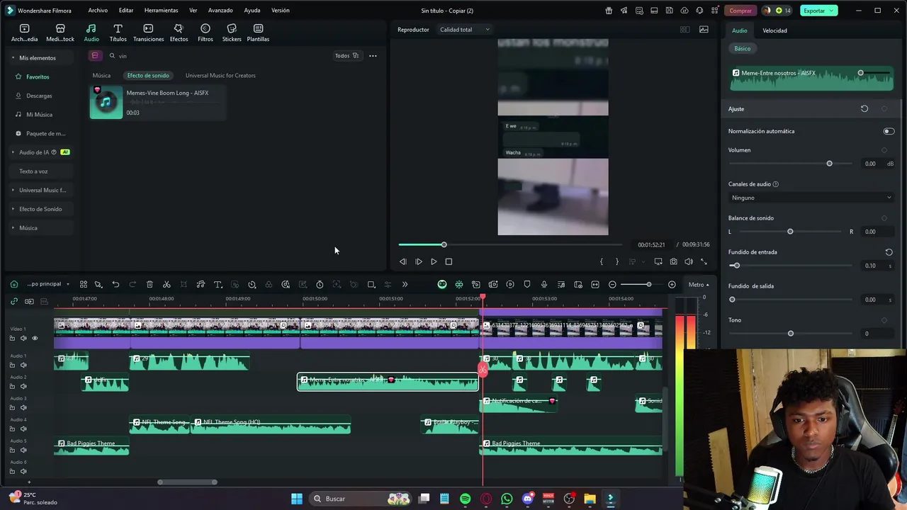Viewport: 907px width, 510px height.
Task: Select the text T tool in timeline toolbar
Action: pos(218,284)
